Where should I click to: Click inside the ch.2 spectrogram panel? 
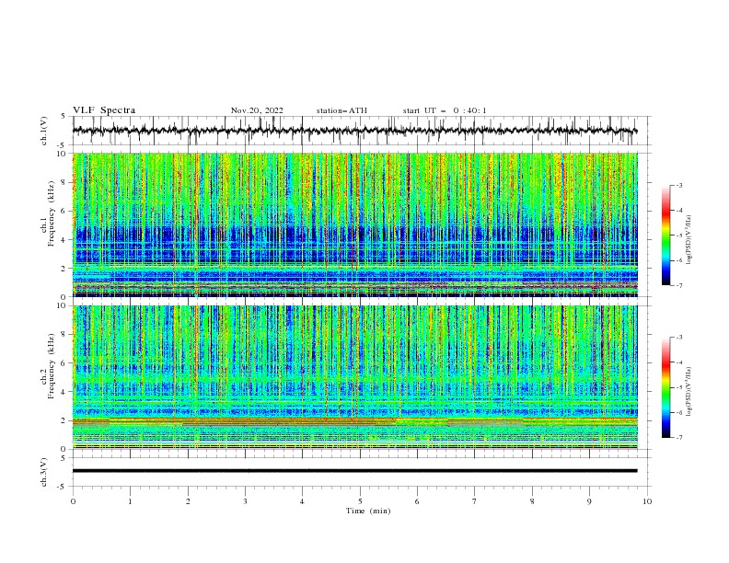coord(354,377)
